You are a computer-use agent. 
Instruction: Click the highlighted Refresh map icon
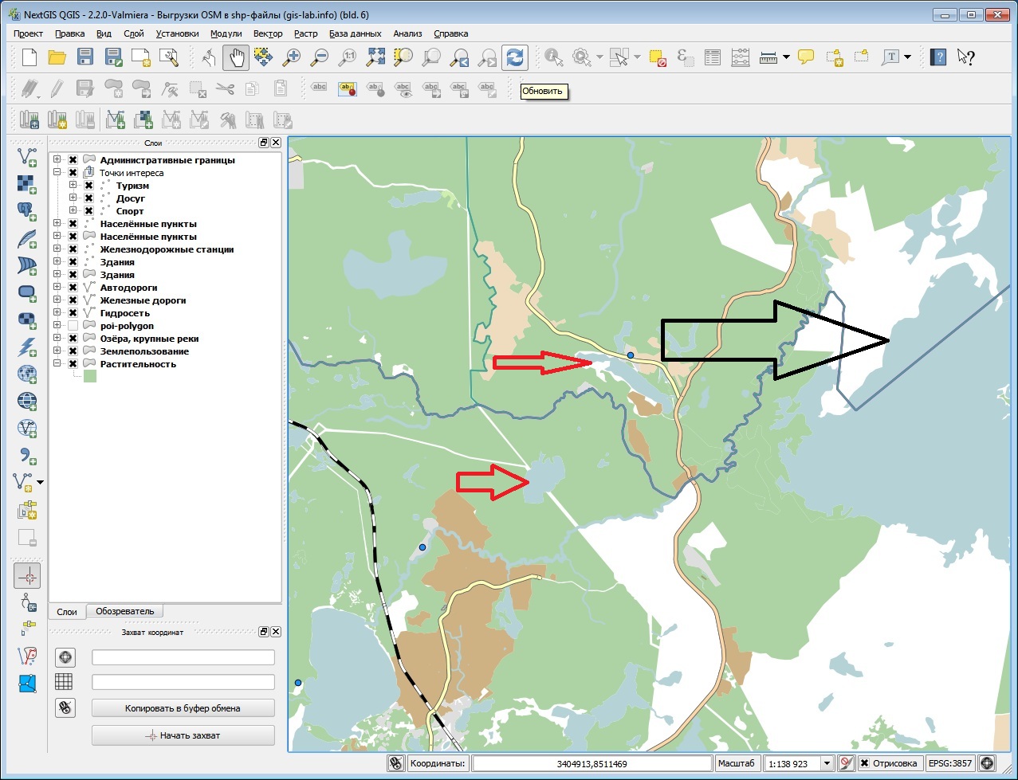514,57
